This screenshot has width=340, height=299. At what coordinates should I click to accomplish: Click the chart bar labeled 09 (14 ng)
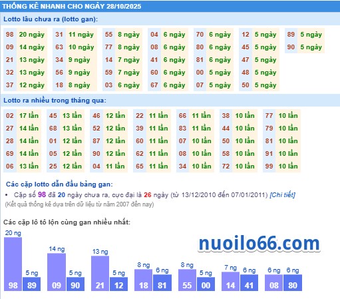[x=57, y=272]
